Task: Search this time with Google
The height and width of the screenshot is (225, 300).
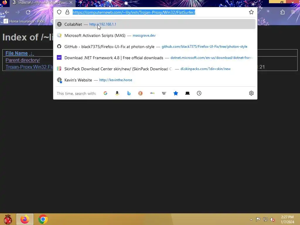Action: coord(105,93)
